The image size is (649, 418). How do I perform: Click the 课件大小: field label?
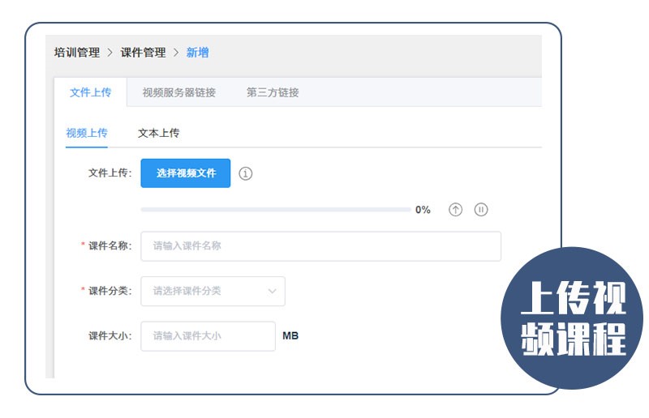click(110, 335)
